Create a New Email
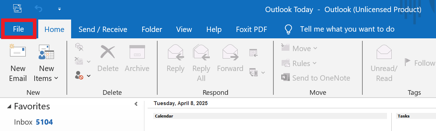Image resolution: width=436 pixels, height=131 pixels. (18, 63)
